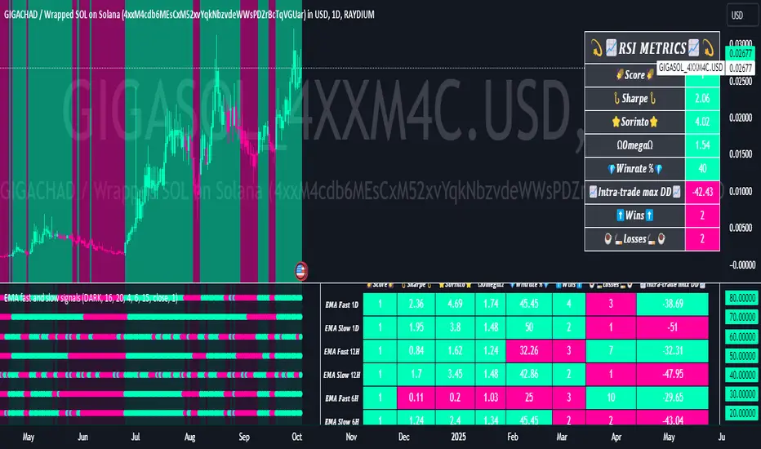Click the pink 0.11 Sharpe cell
Screen dimensions: 761x449
pos(416,398)
